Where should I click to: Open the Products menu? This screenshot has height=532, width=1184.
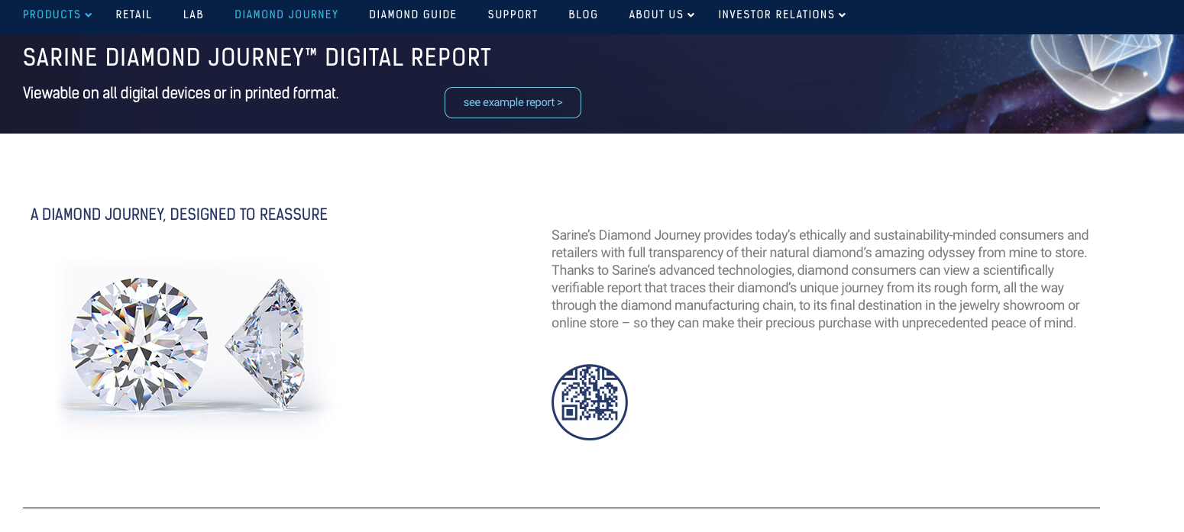click(52, 15)
